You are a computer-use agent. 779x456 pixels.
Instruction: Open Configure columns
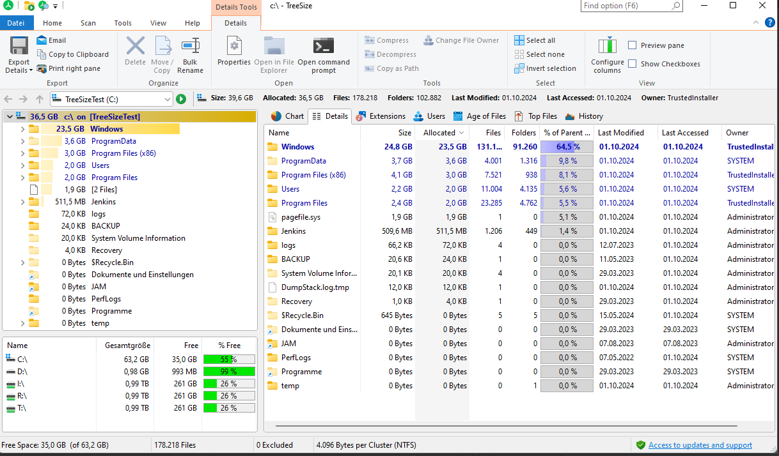coord(607,55)
